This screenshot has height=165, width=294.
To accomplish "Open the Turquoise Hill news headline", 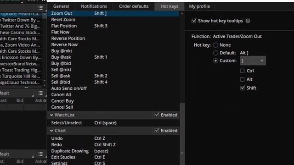I will 21,77.
